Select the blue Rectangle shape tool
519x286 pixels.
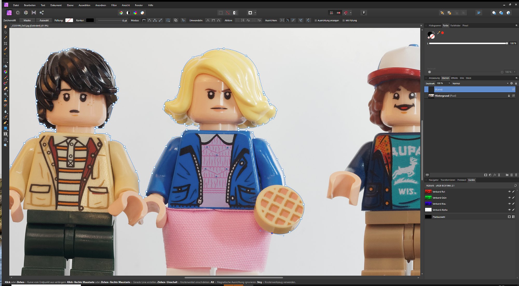[5, 128]
